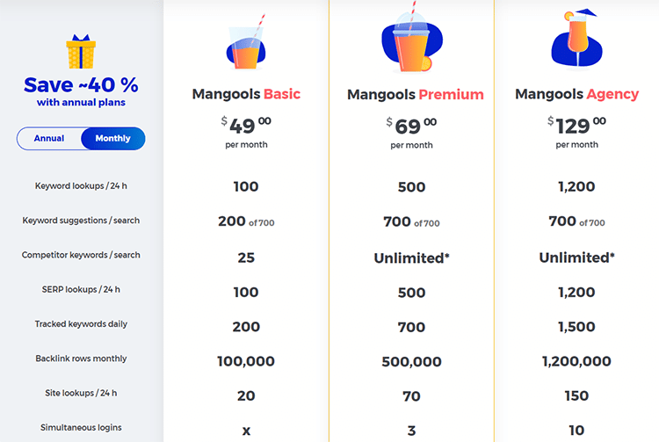Click the Competitor keywords / search label
The image size is (659, 442).
pyautogui.click(x=81, y=255)
